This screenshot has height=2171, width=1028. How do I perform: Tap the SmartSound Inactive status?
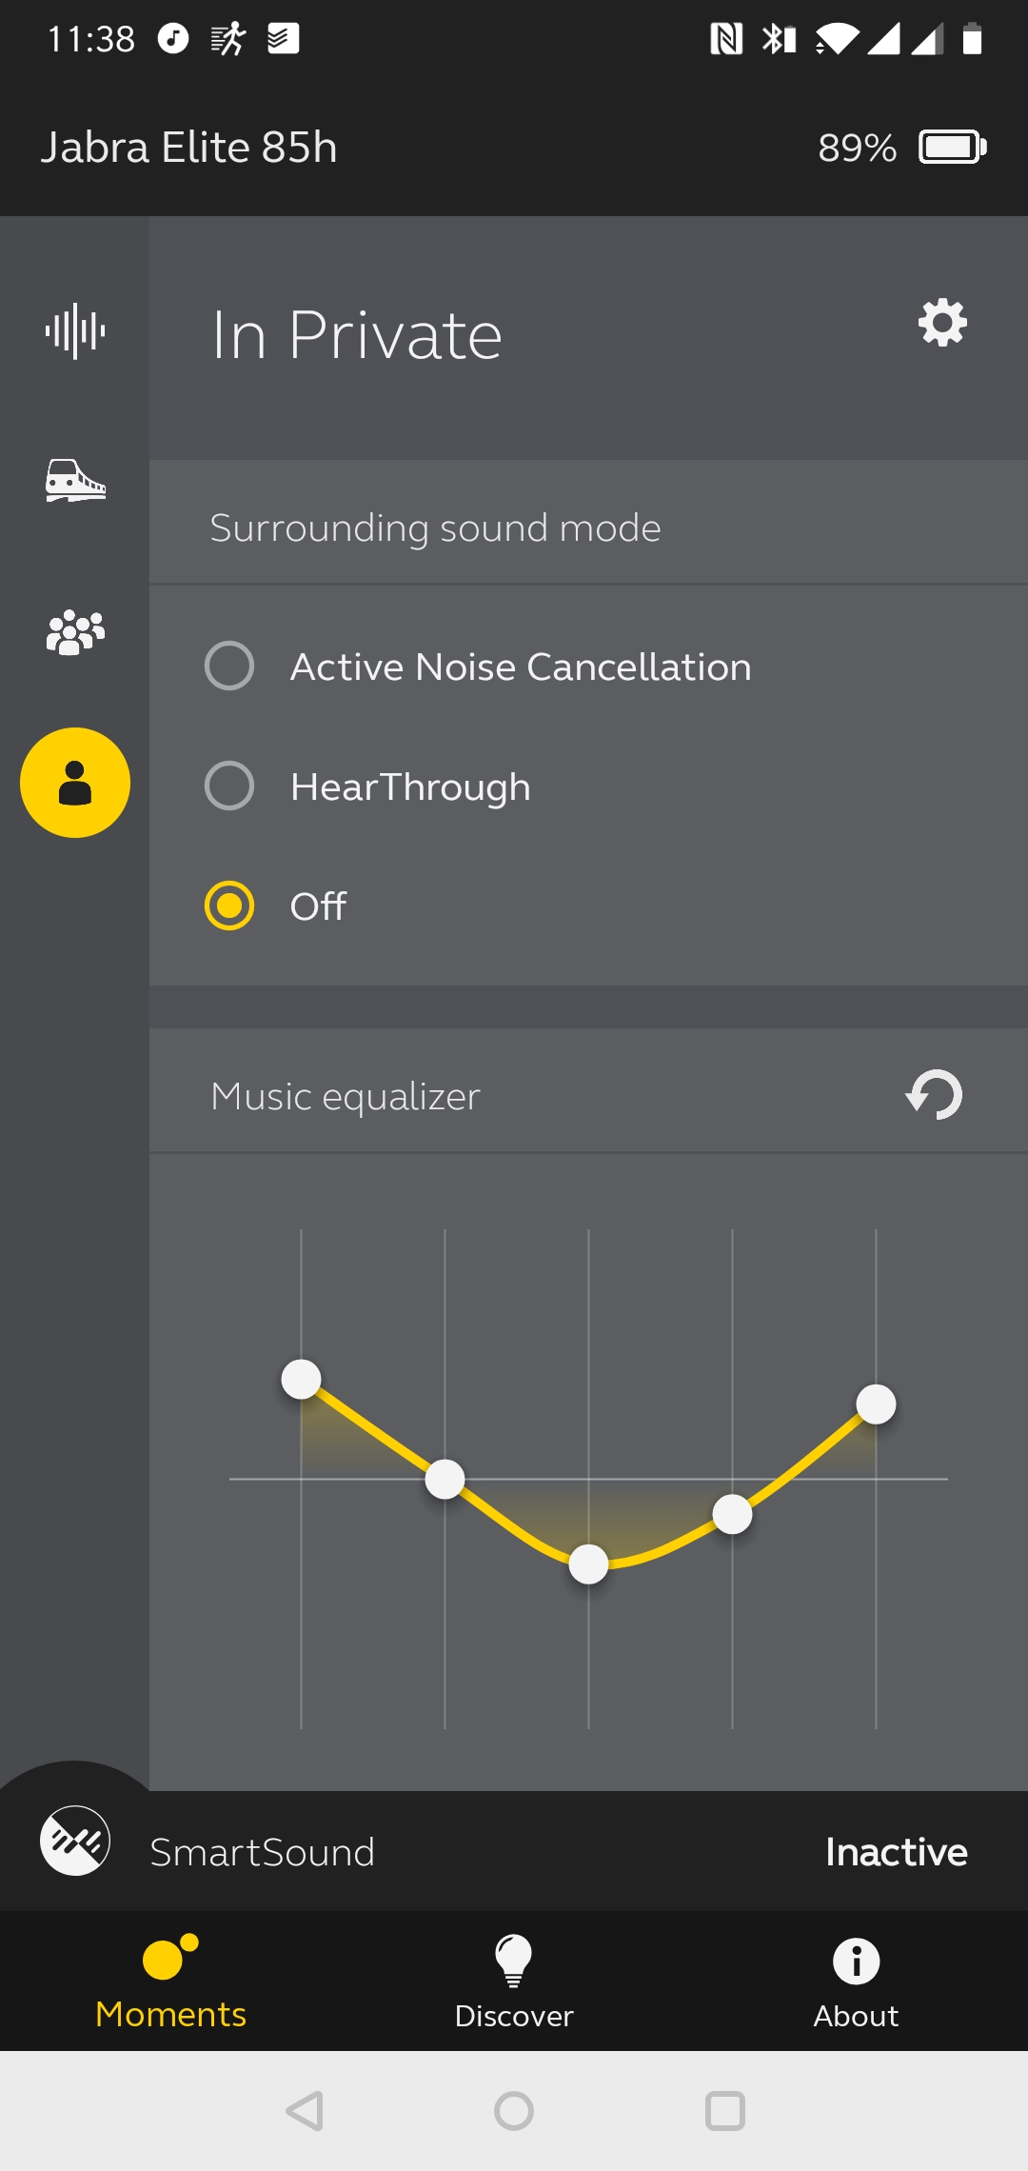point(897,1852)
